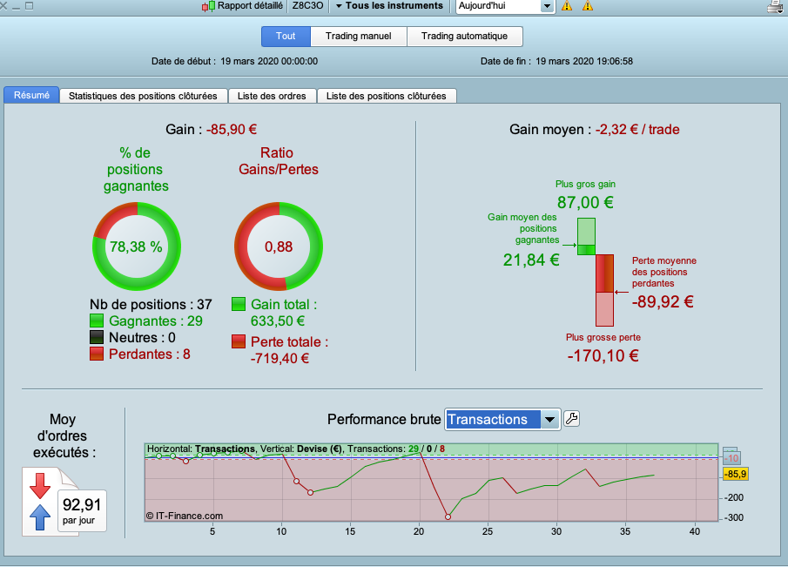Switch to the Résumé tab
Image resolution: width=788 pixels, height=567 pixels.
coord(31,95)
